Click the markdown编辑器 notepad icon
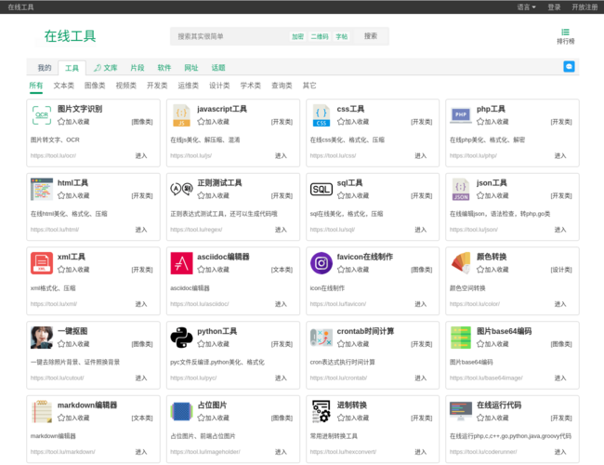The height and width of the screenshot is (465, 604). [42, 411]
